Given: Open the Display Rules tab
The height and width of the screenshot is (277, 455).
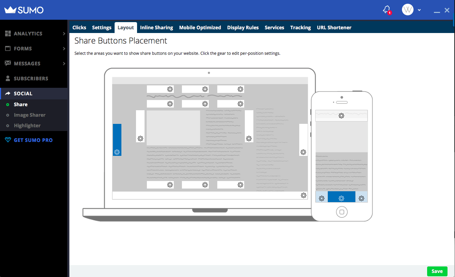Looking at the screenshot, I should click(x=243, y=28).
